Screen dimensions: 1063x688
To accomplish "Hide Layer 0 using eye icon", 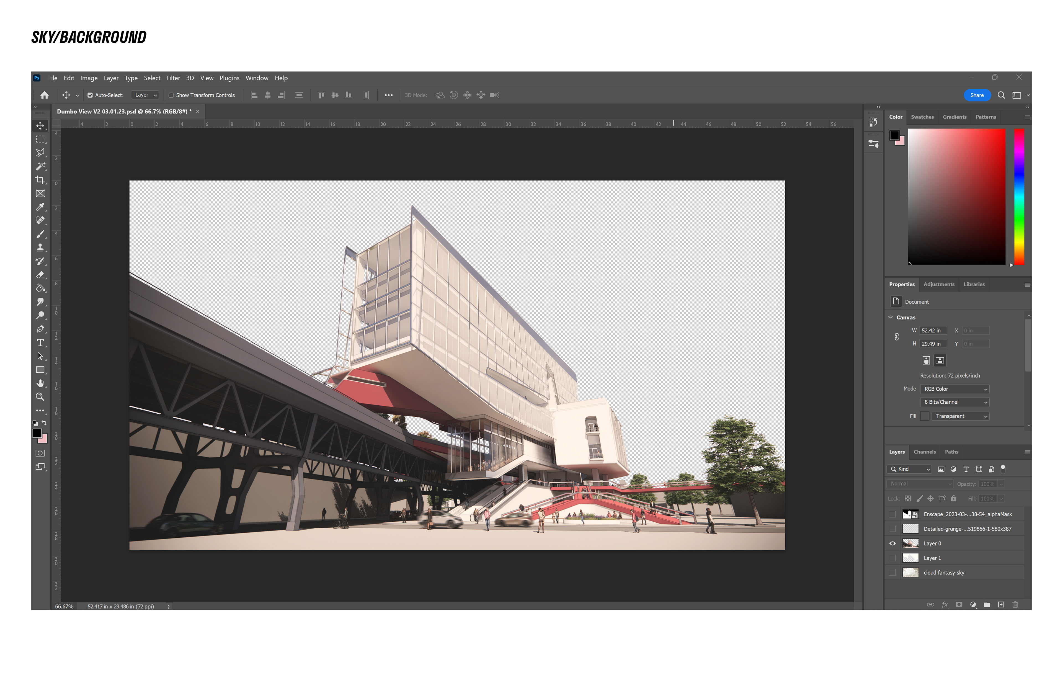I will 892,544.
